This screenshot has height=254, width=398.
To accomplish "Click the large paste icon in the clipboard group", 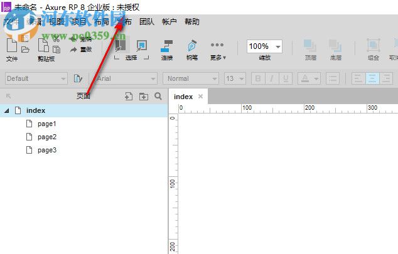I will click(x=43, y=45).
